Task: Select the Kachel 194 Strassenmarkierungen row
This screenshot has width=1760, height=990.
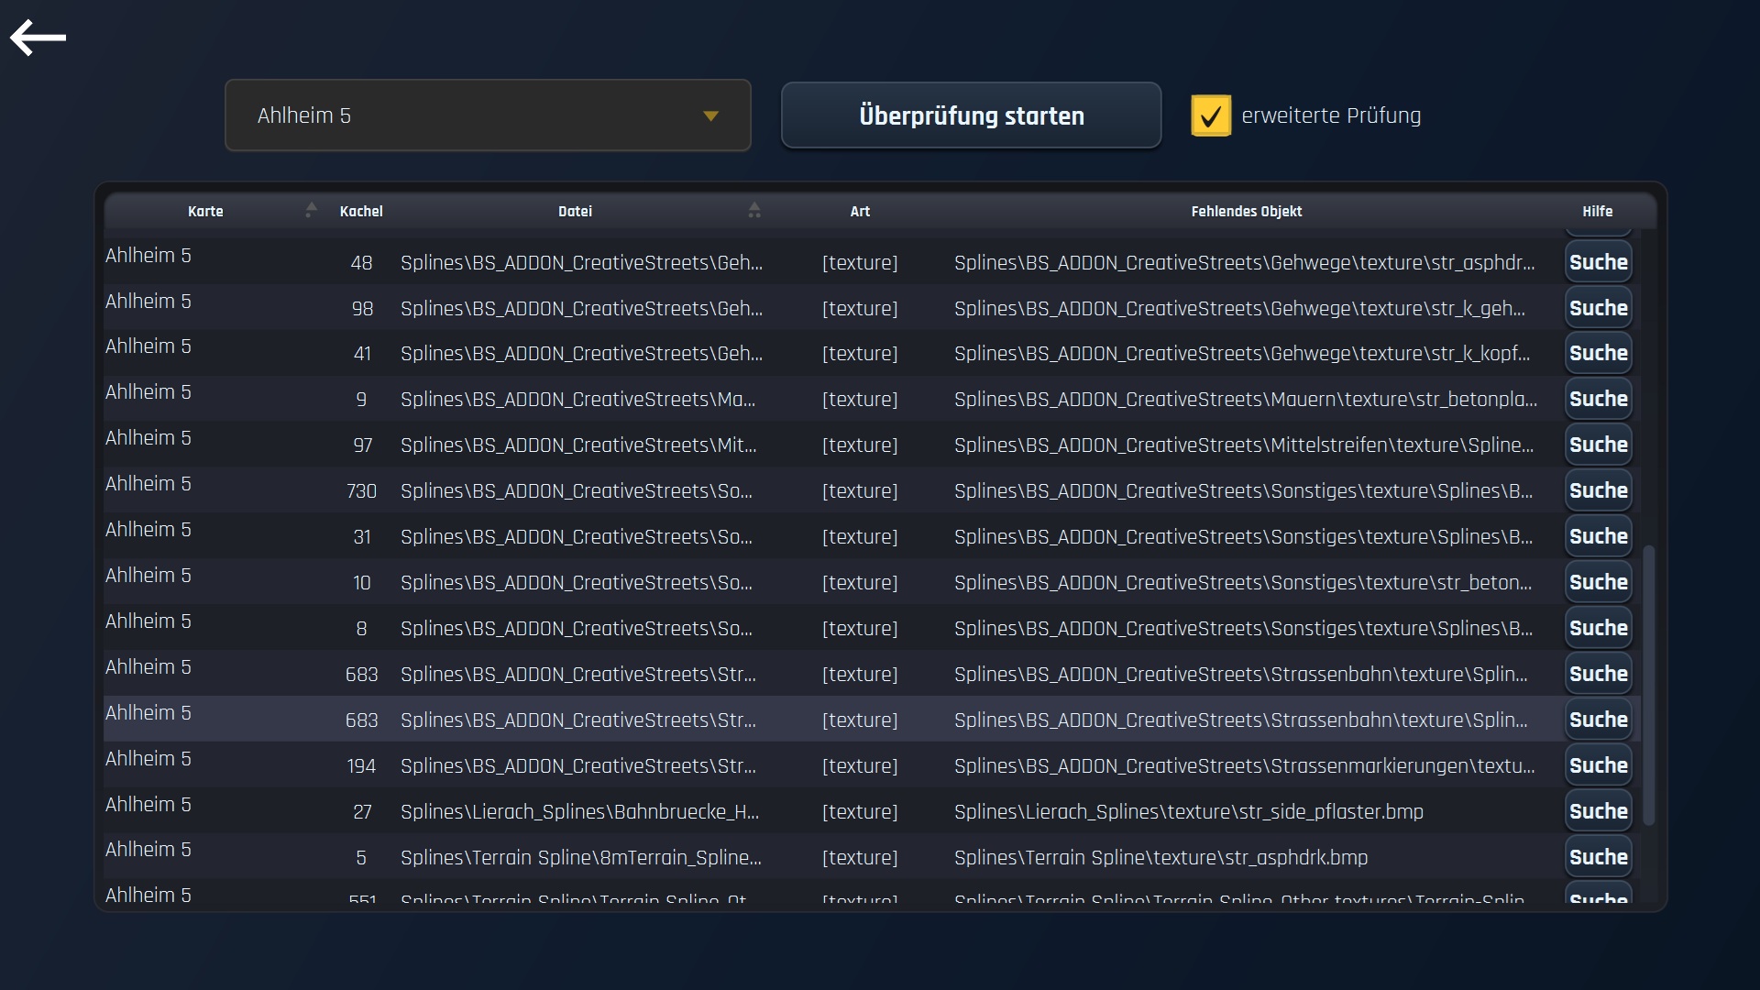Action: point(577,765)
